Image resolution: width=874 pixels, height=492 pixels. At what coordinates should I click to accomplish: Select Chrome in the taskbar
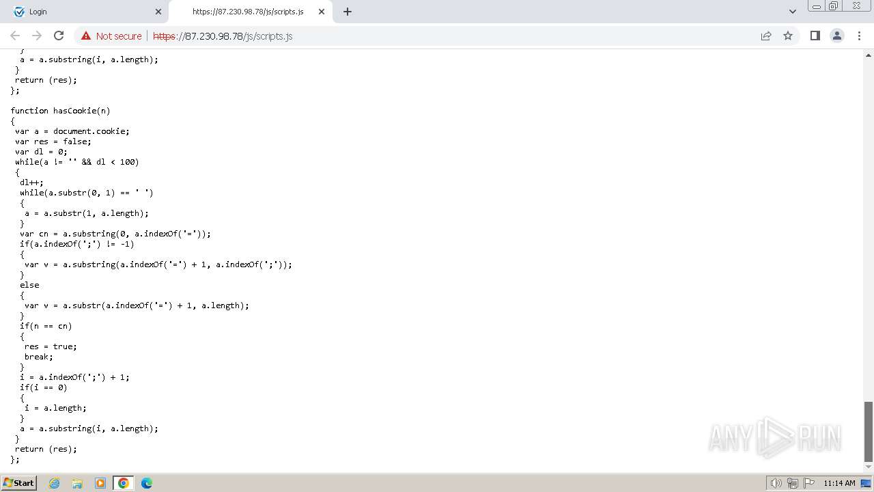tap(124, 483)
